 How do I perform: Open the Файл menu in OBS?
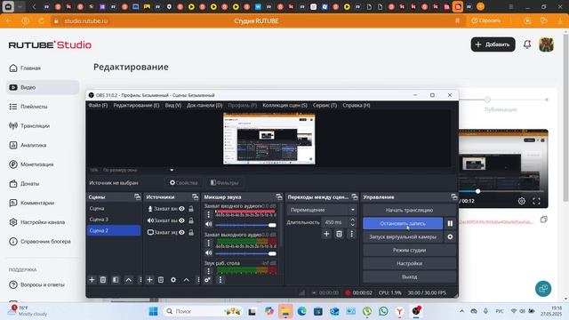click(98, 105)
